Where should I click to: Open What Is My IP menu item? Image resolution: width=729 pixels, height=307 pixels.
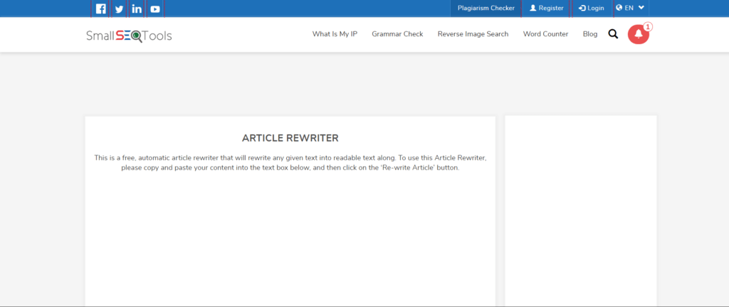pyautogui.click(x=335, y=34)
